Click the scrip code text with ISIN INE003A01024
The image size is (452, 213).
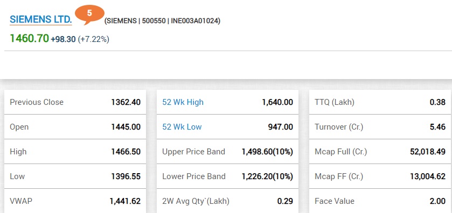tap(162, 21)
